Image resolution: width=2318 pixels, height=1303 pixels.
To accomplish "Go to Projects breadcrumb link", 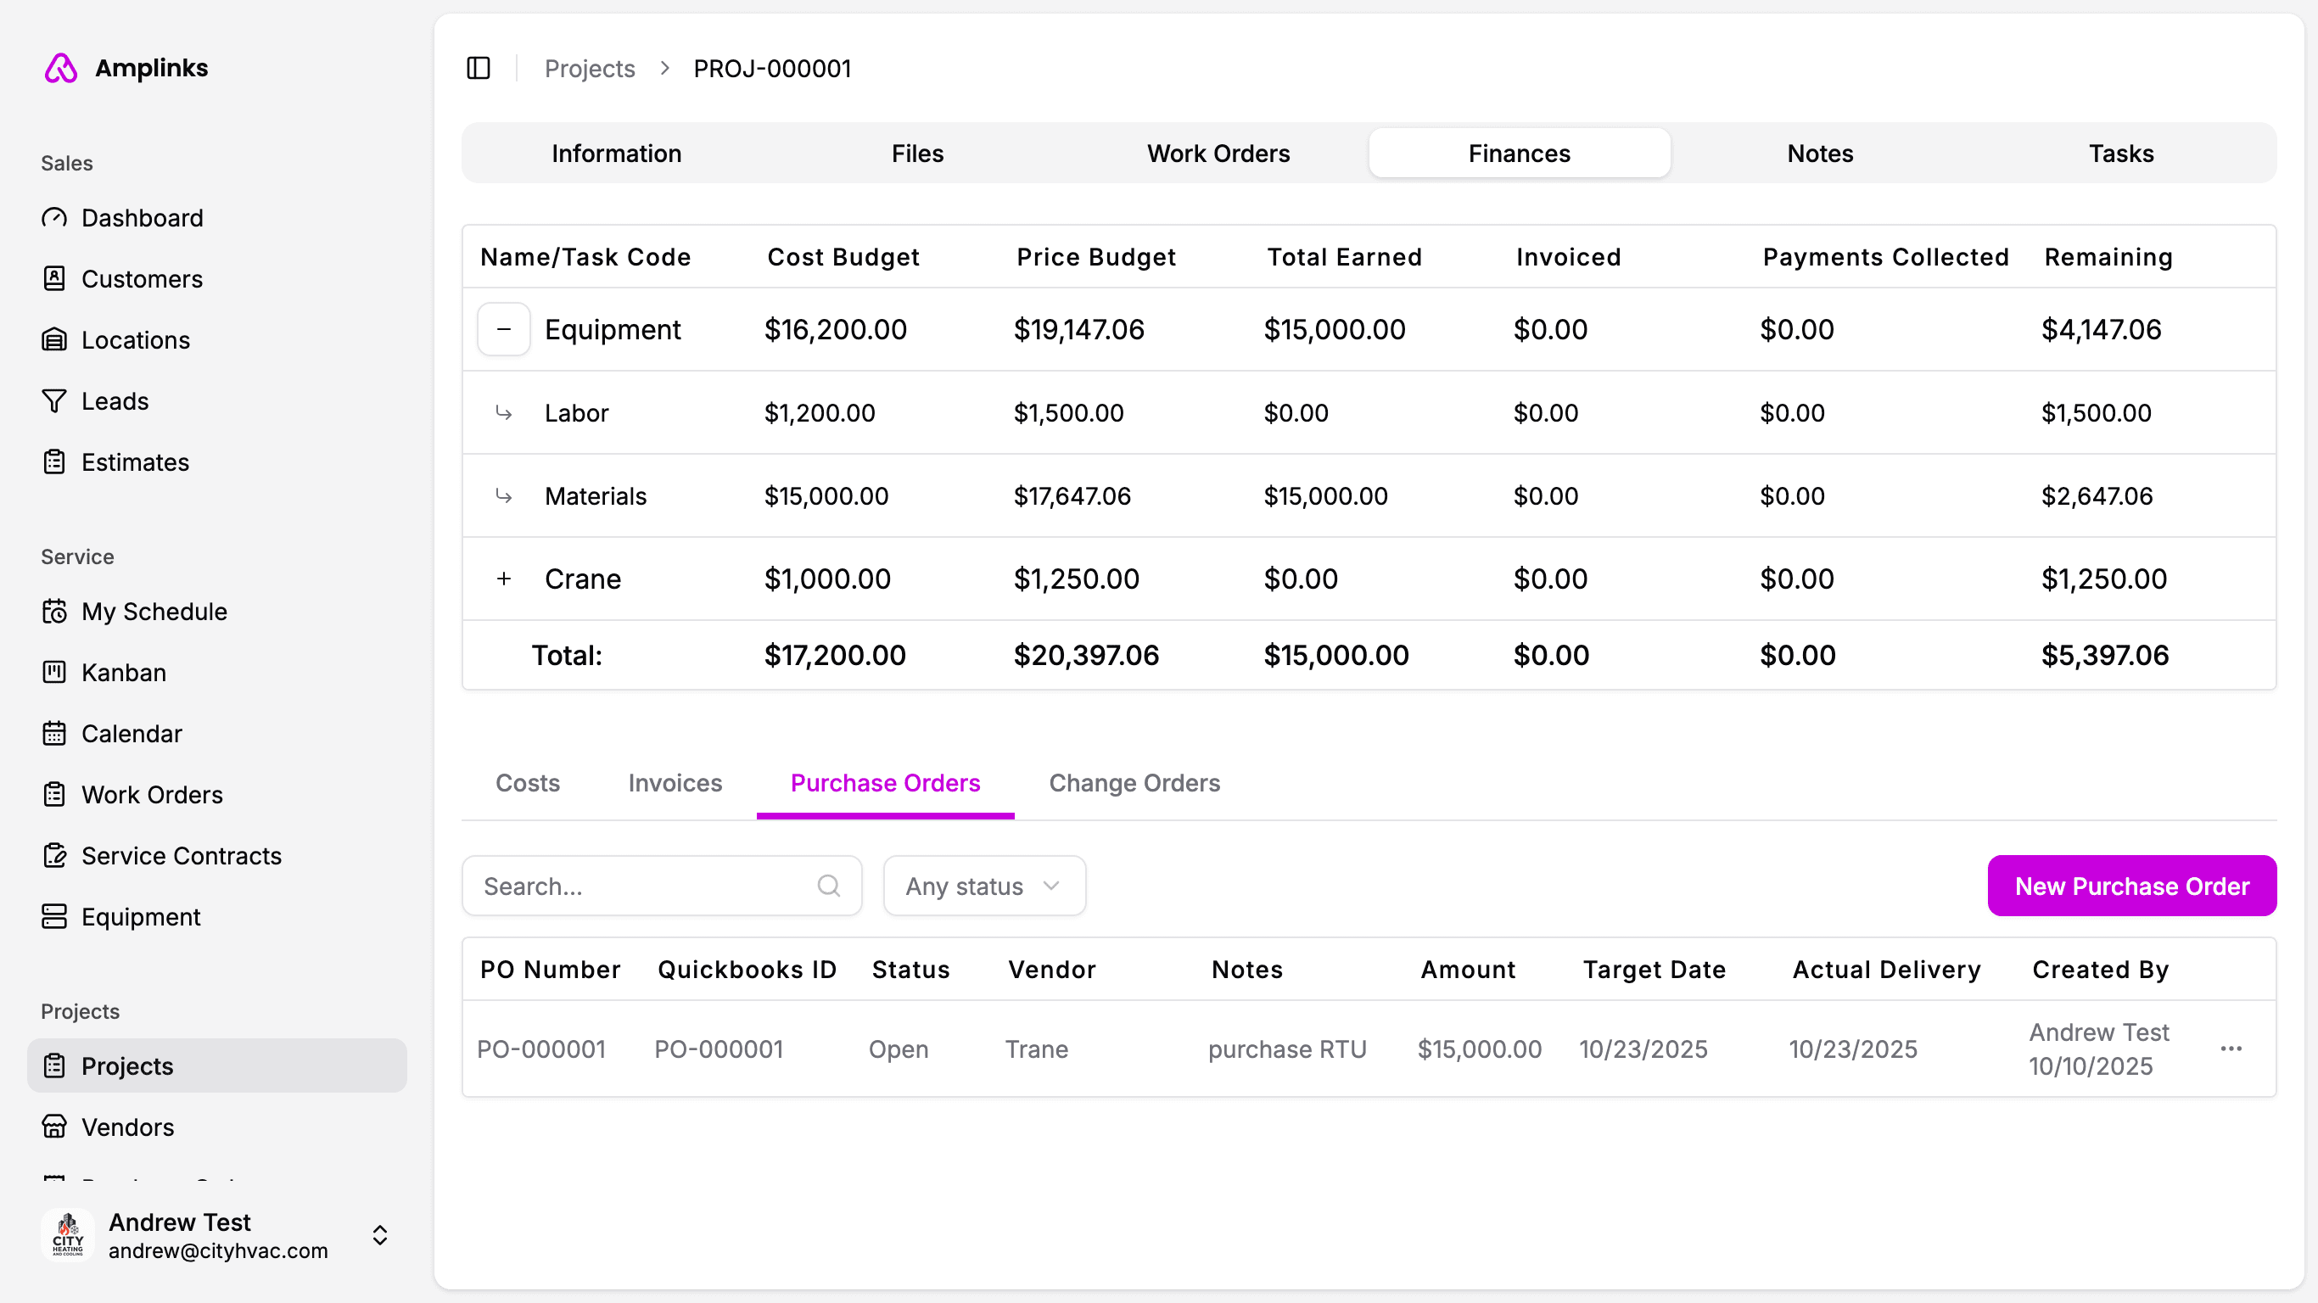I will pyautogui.click(x=590, y=69).
